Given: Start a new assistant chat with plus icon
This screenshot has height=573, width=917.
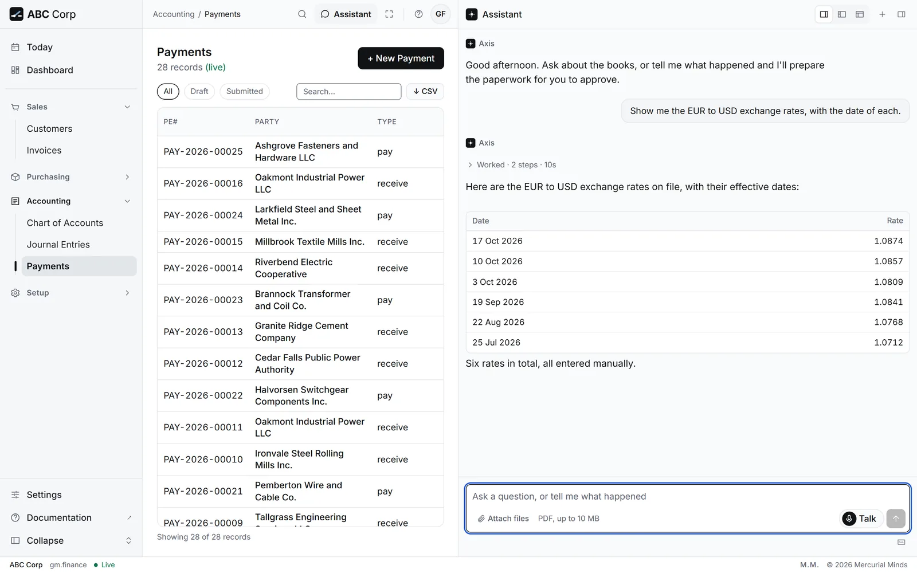Looking at the screenshot, I should click(x=883, y=14).
